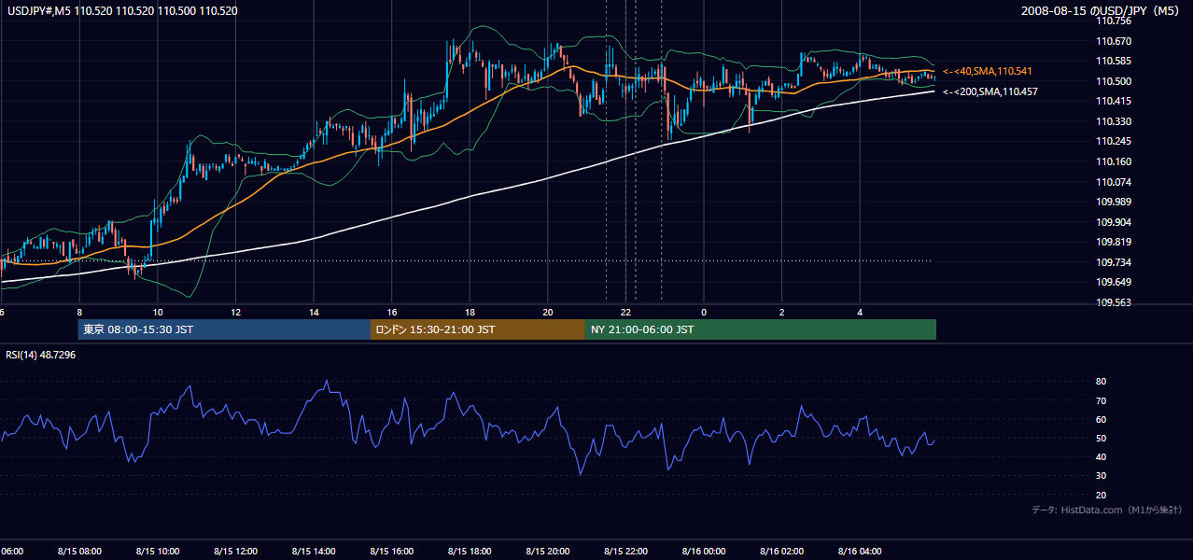Image resolution: width=1193 pixels, height=560 pixels.
Task: Click the 8/16 02:00 date label at bottom
Action: [782, 551]
